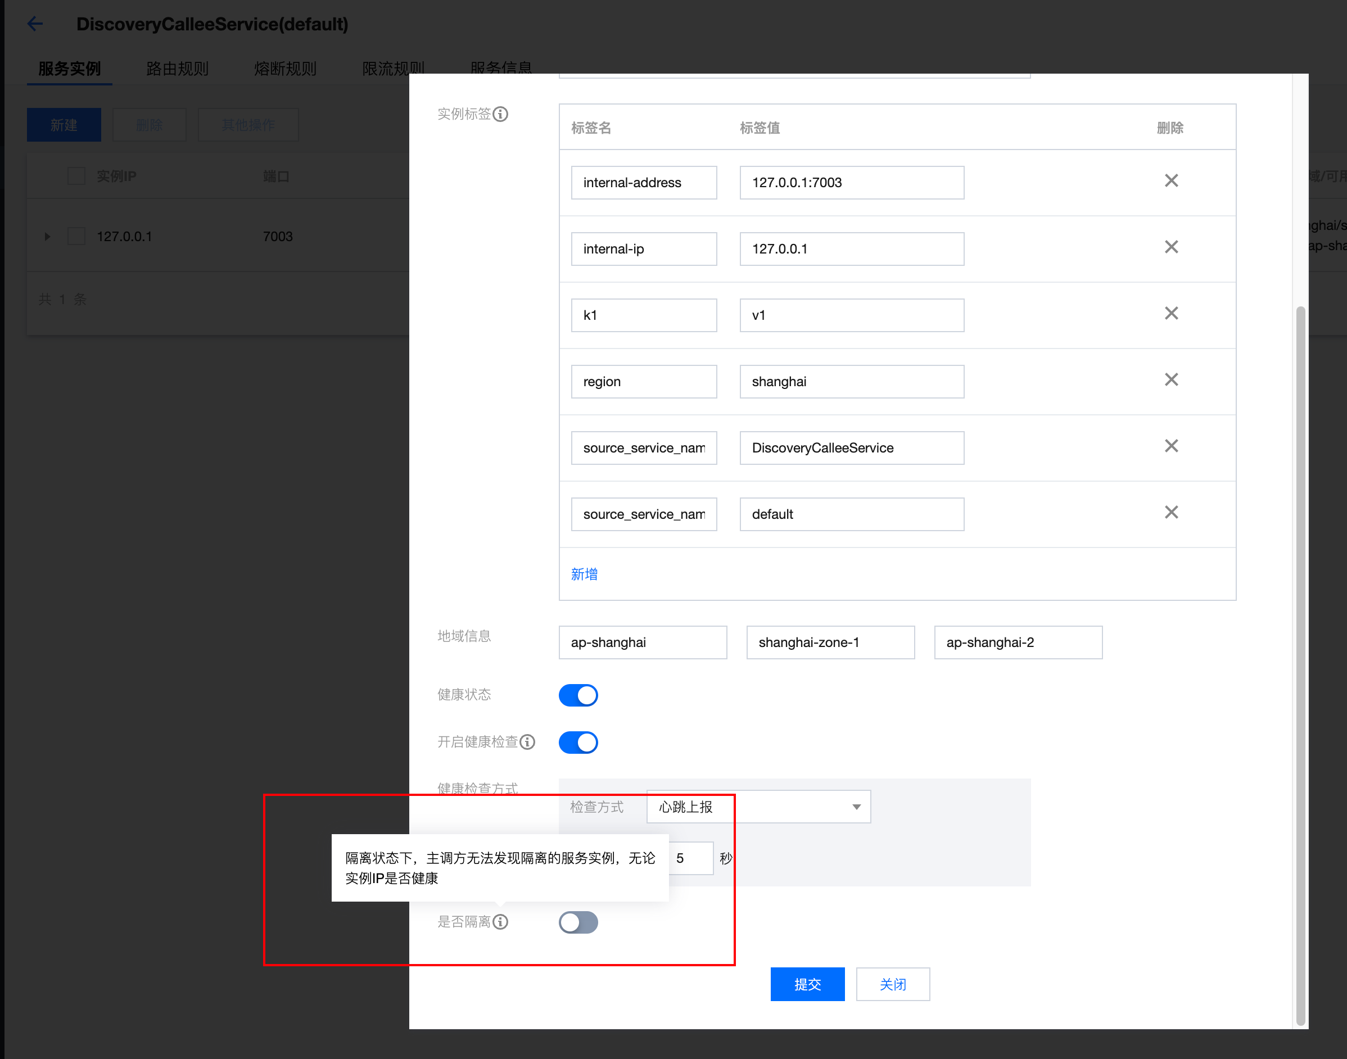This screenshot has width=1347, height=1059.
Task: Disable the 开启健康检查 switch
Action: point(578,742)
